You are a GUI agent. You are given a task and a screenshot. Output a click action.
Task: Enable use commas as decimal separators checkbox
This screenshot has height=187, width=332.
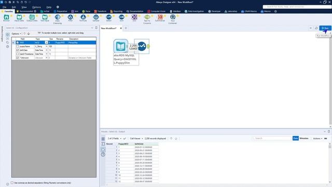pos(12,182)
